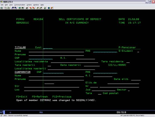Click the 'SELL CERTIFICATE OF DEPOSIT' heading
The image size is (155, 117).
pos(80,19)
